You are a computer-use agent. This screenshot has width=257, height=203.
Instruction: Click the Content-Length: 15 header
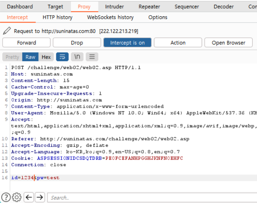(x=40, y=80)
